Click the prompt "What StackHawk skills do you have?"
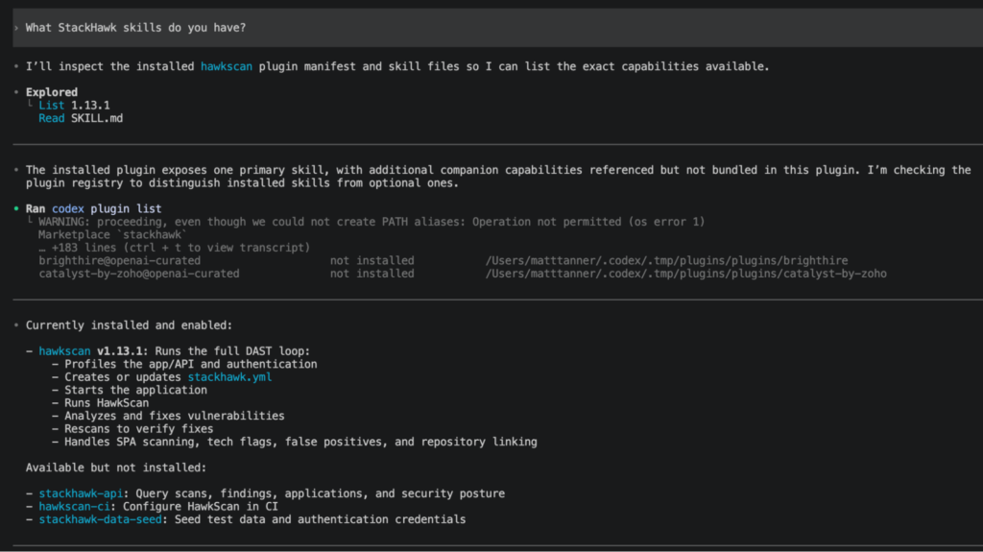 tap(135, 28)
